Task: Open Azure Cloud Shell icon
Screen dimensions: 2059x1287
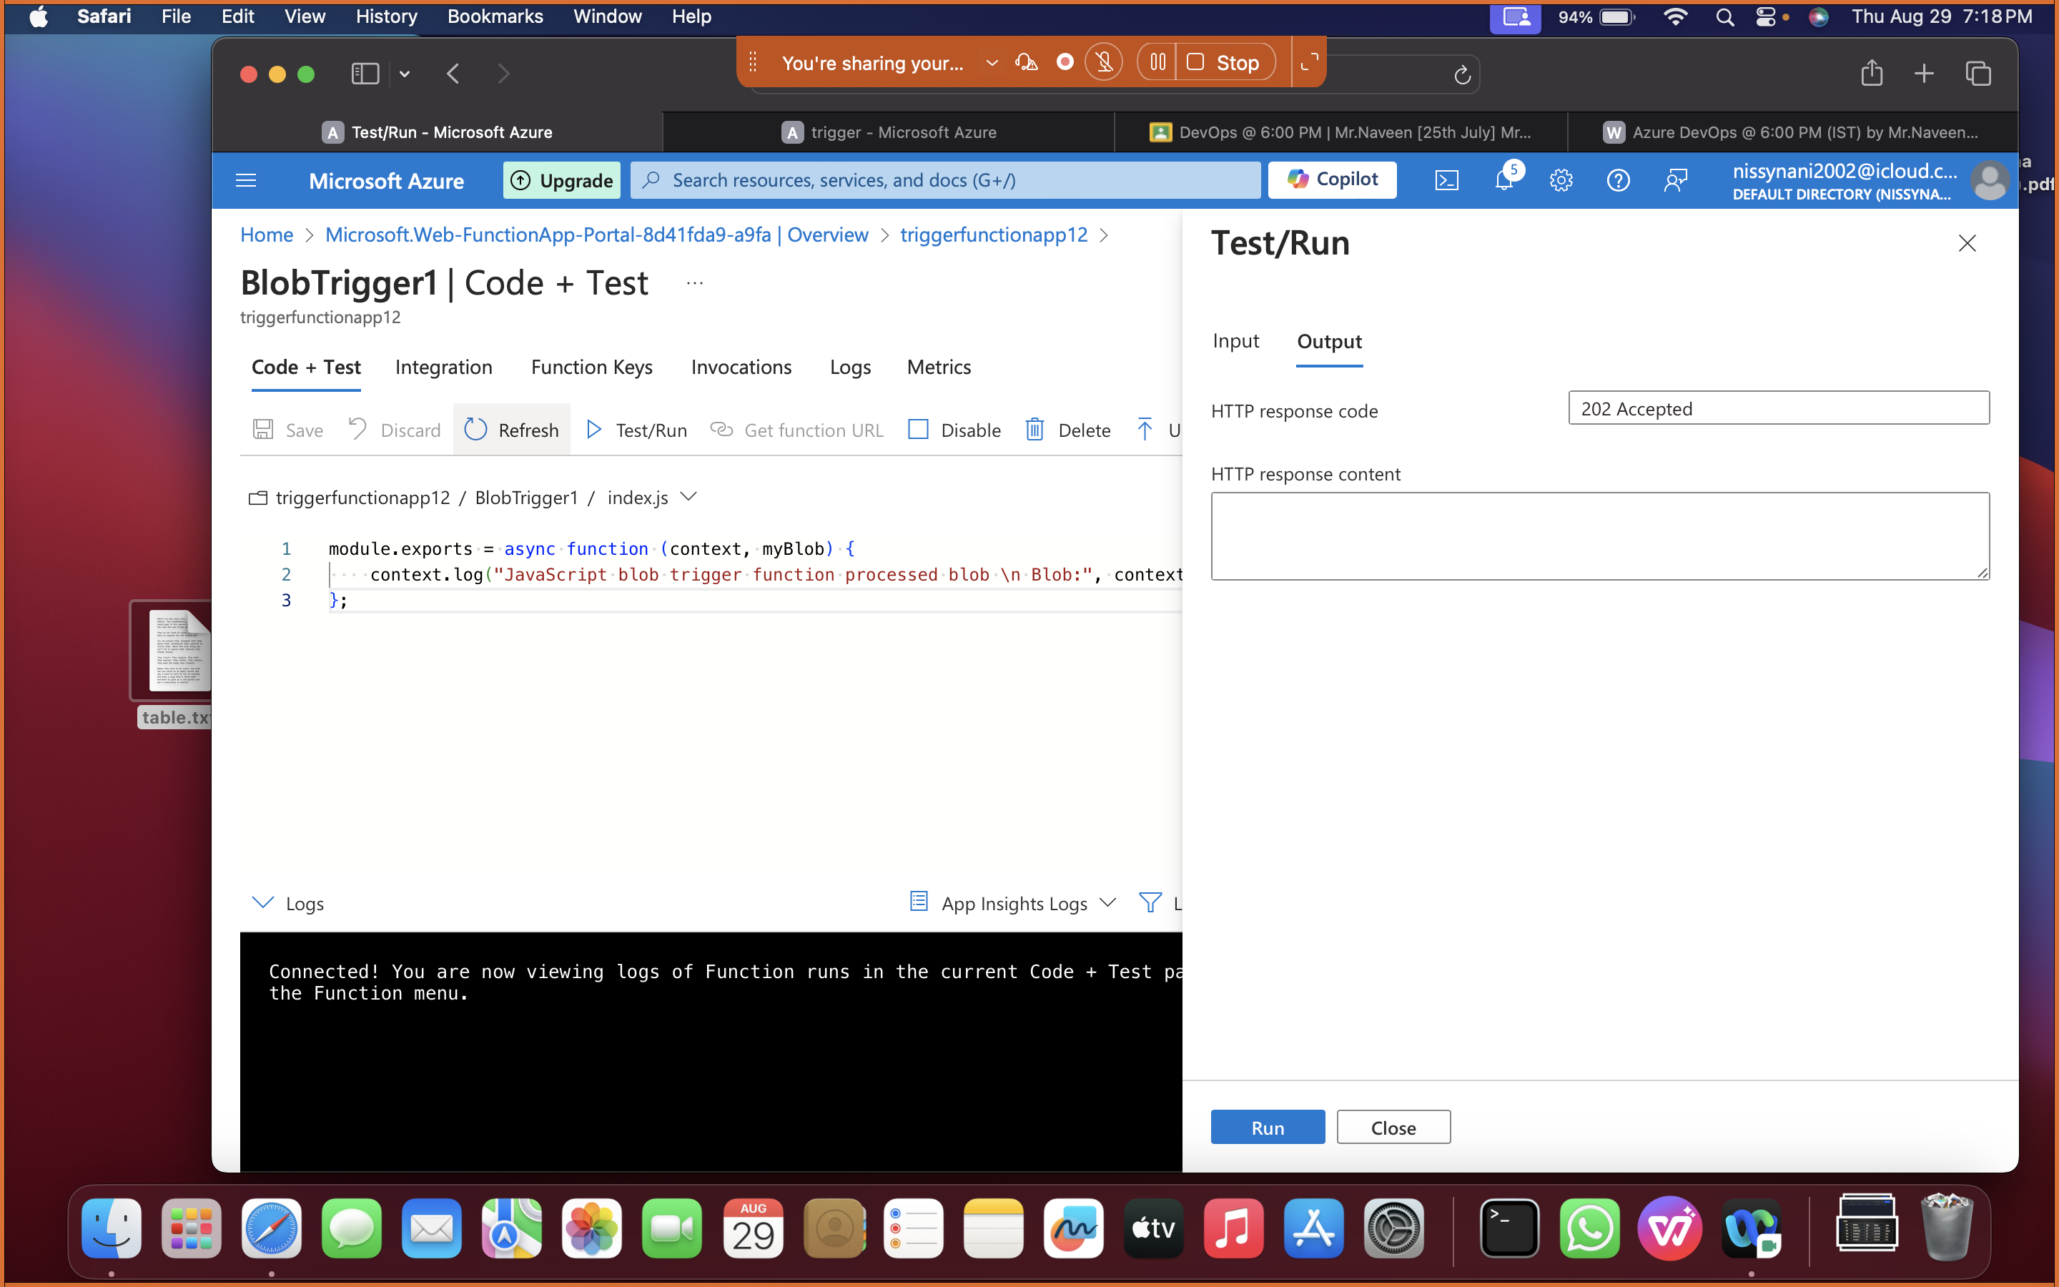Action: [1446, 179]
